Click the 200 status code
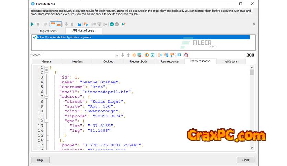 (250, 55)
